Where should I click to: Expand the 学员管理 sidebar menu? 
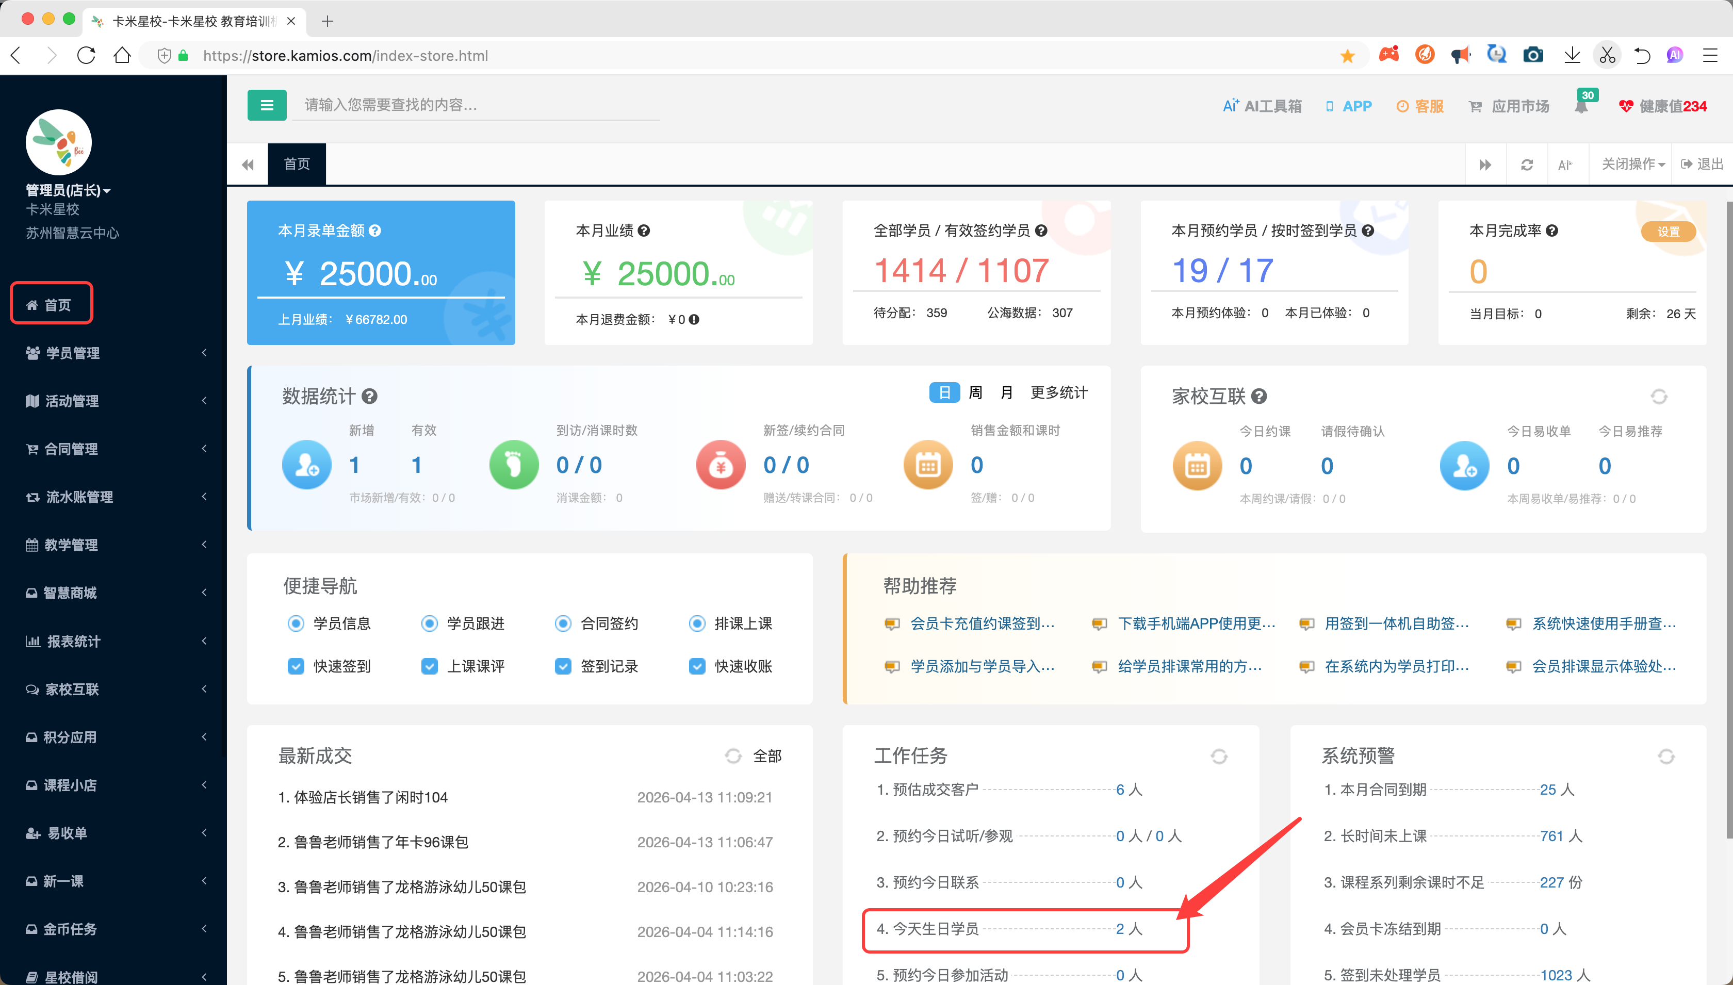click(113, 352)
